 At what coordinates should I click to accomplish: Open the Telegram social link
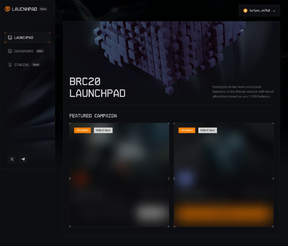[23, 159]
